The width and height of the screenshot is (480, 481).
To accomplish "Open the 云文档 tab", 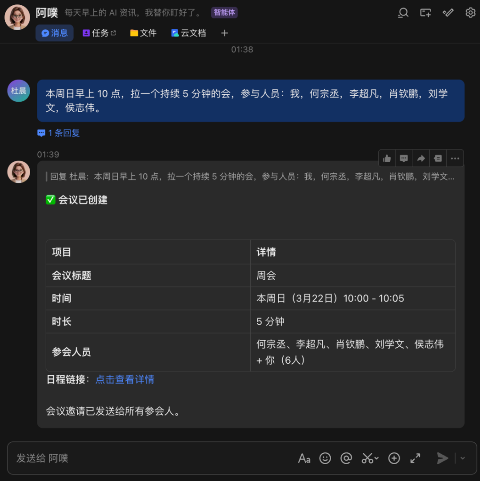I will 188,33.
